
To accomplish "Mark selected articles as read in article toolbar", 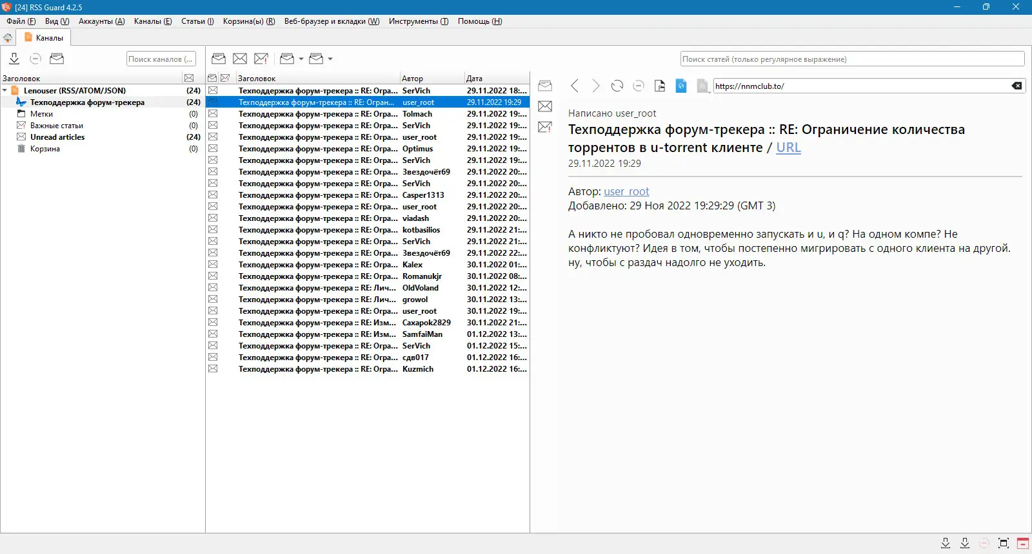I will coord(219,59).
